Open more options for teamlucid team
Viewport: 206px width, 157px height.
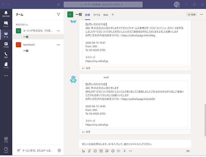tap(58, 45)
